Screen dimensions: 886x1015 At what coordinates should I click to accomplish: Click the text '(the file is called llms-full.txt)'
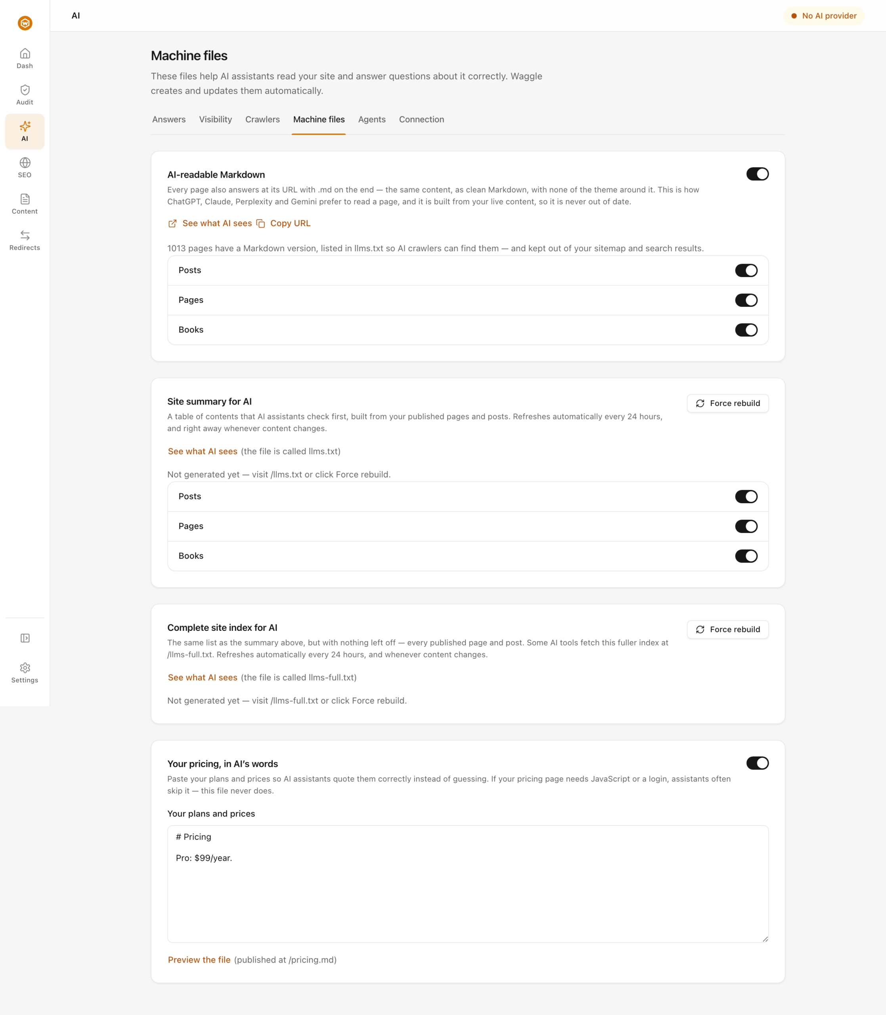click(299, 677)
